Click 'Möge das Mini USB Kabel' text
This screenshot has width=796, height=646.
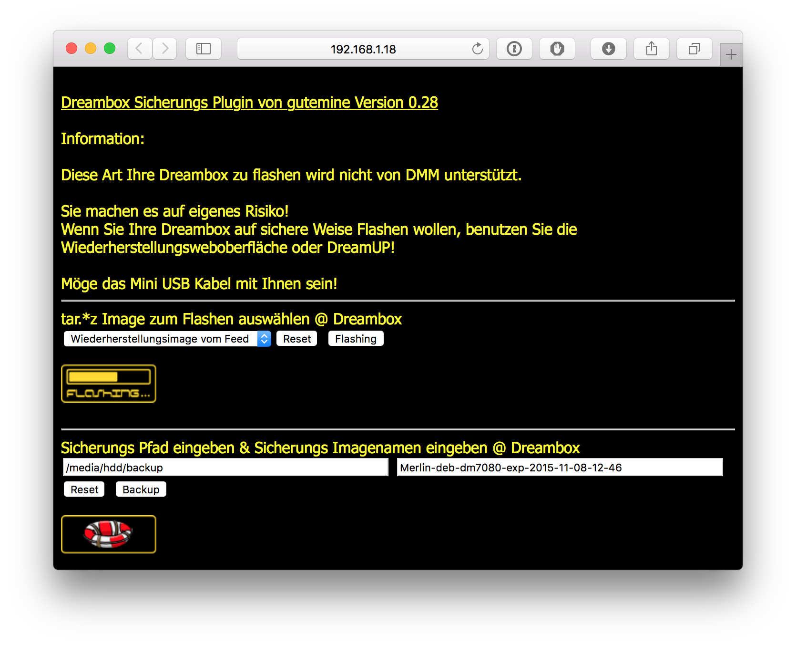(x=199, y=284)
